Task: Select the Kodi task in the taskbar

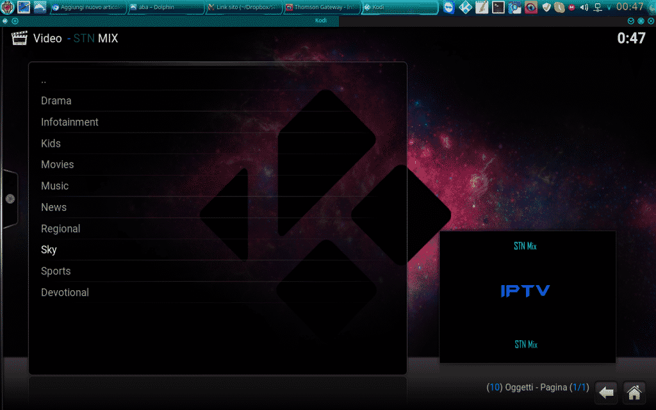Action: pyautogui.click(x=399, y=7)
